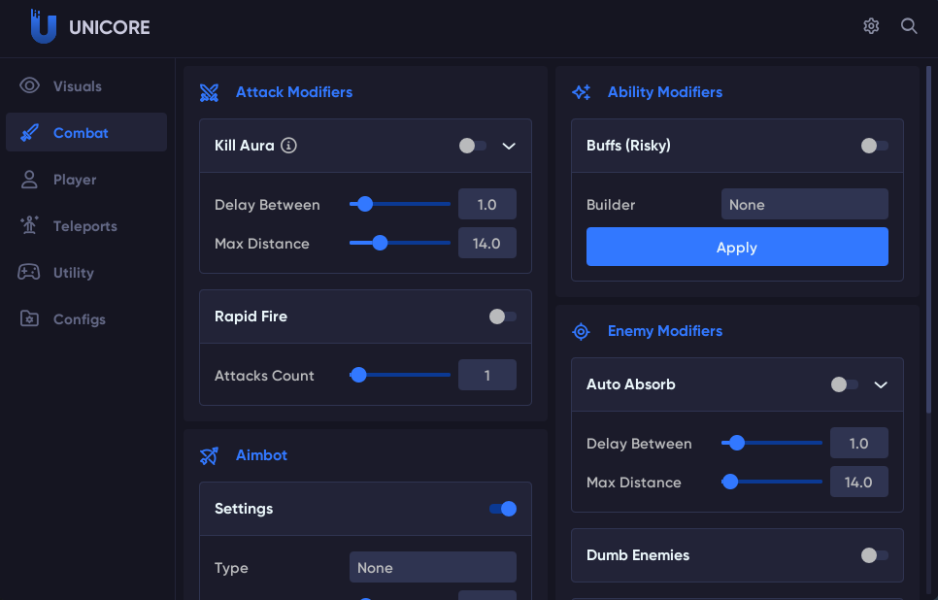The height and width of the screenshot is (600, 938).
Task: Click the crossed swords Attack Modifiers icon
Action: pyautogui.click(x=209, y=92)
